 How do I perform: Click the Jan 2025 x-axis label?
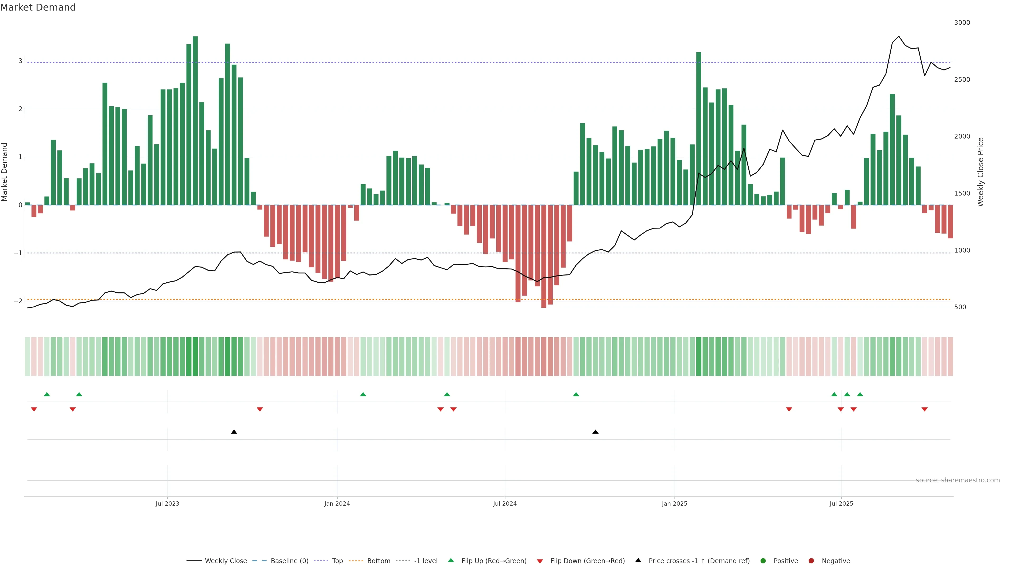pos(675,503)
